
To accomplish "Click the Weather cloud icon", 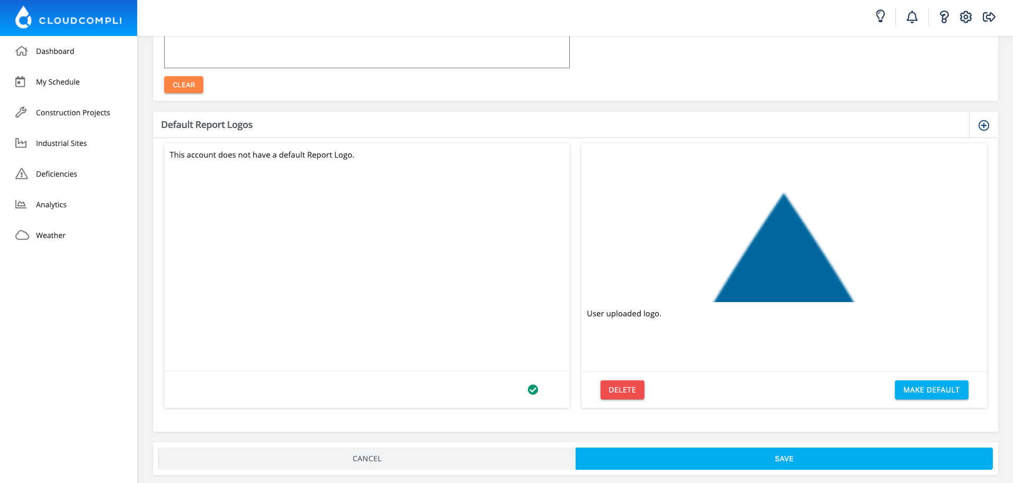I will pyautogui.click(x=22, y=235).
